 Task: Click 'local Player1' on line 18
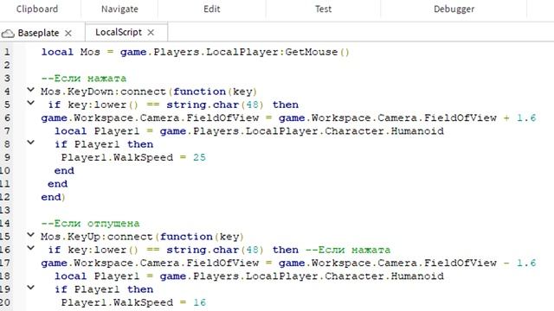(97, 276)
